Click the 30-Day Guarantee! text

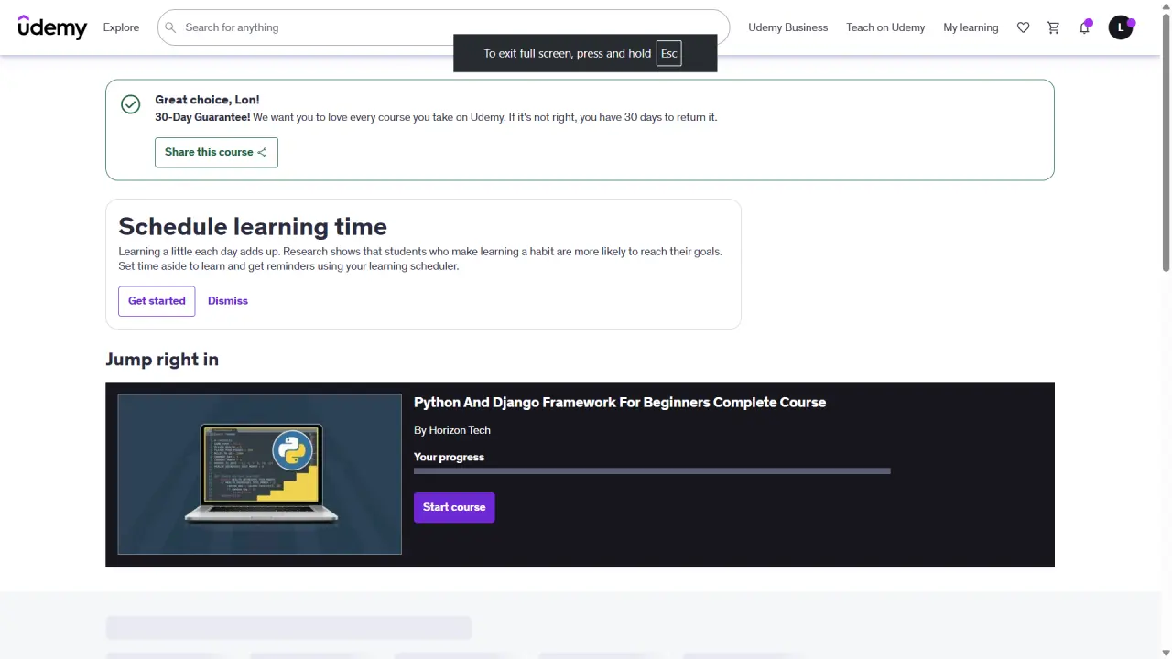click(x=202, y=117)
